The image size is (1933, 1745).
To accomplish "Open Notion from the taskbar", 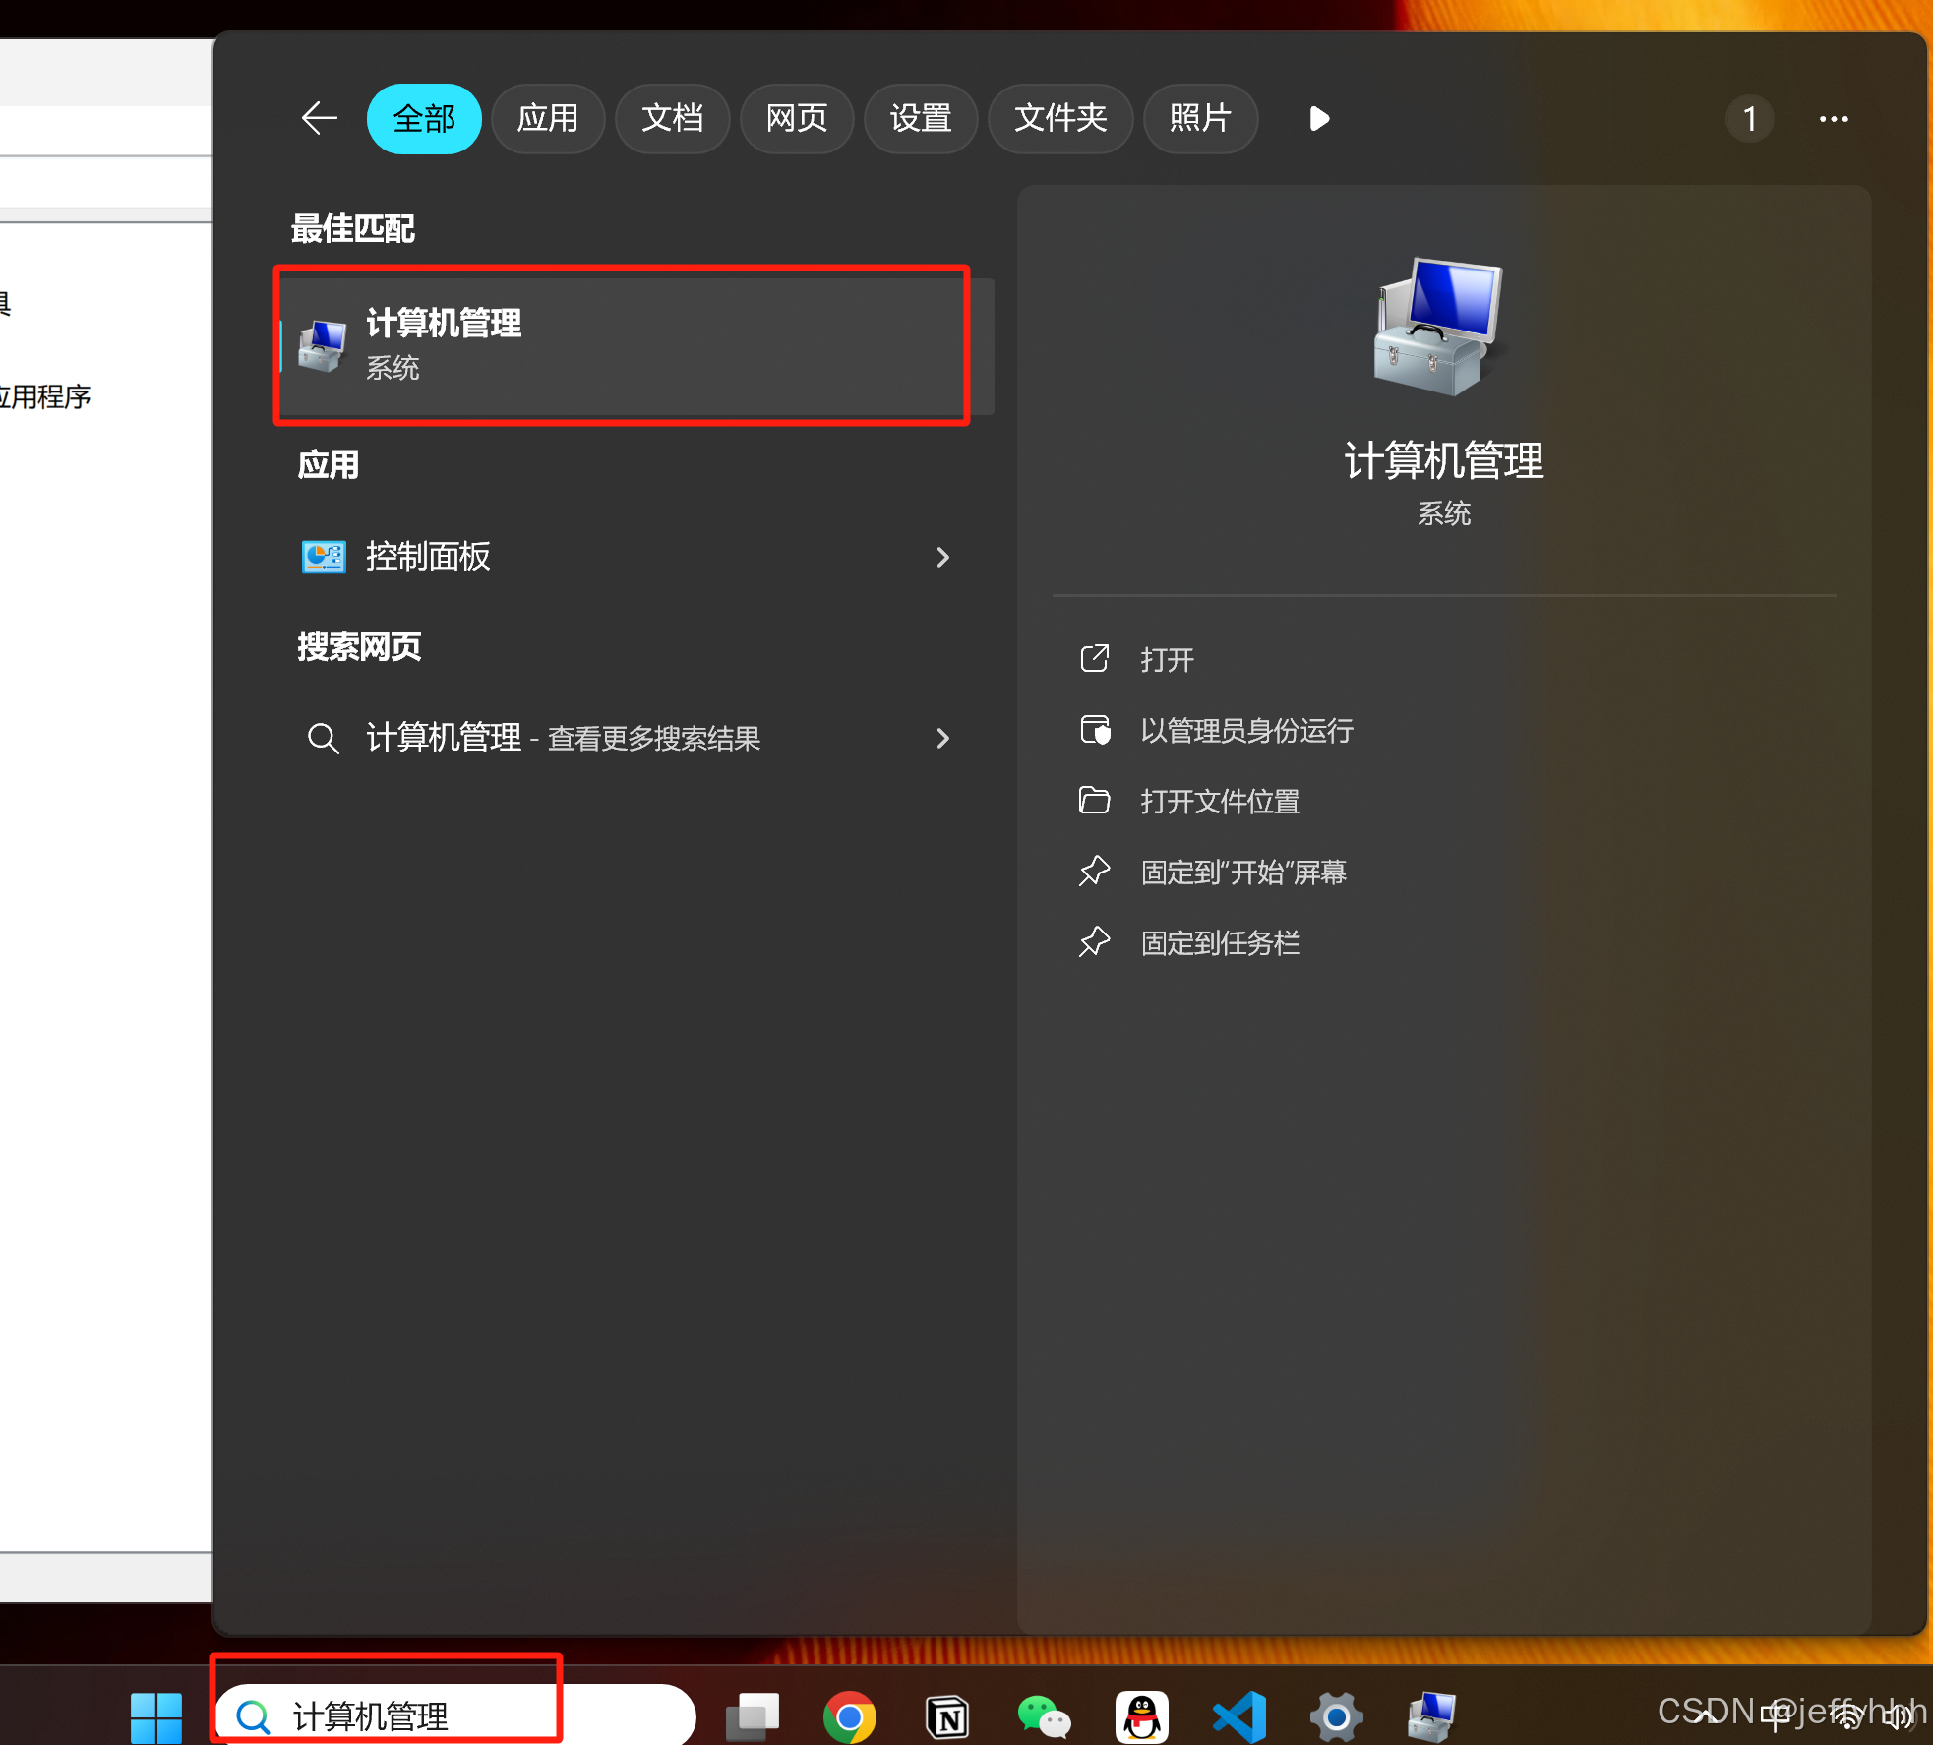I will [x=947, y=1717].
